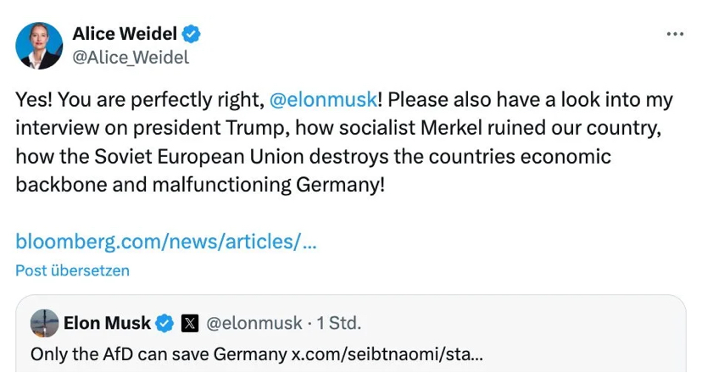Click the 'Yes! You are perfectly right' text
Image resolution: width=702 pixels, height=384 pixels.
pos(136,100)
